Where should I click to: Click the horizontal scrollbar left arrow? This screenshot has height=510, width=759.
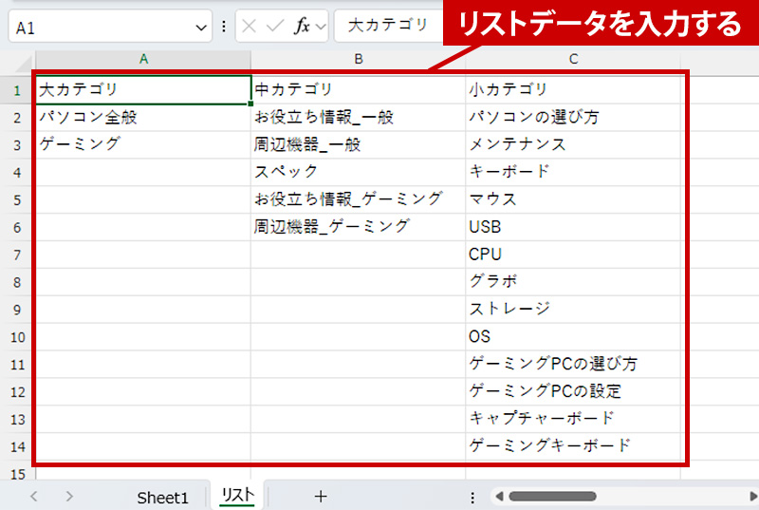[x=500, y=497]
